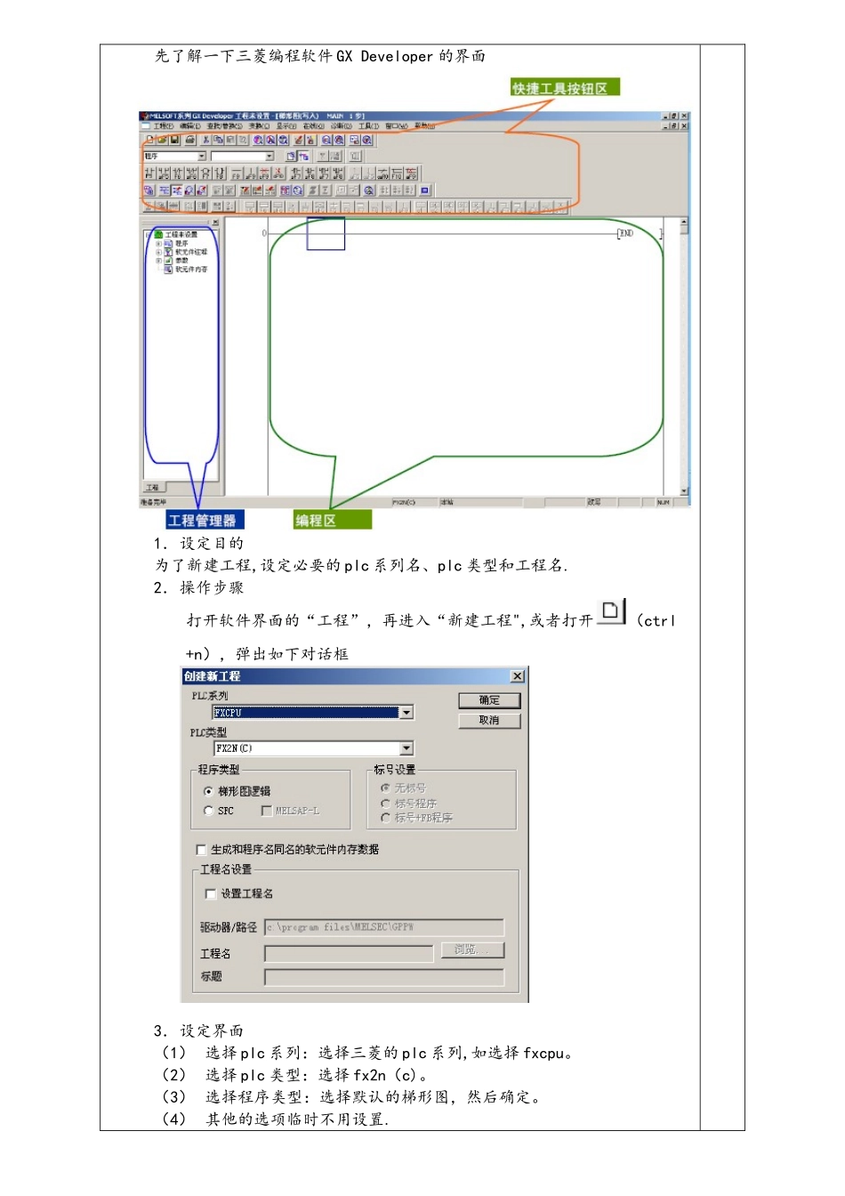This screenshot has width=845, height=1196.
Task: Expand the 参数 tree node
Action: pos(158,261)
